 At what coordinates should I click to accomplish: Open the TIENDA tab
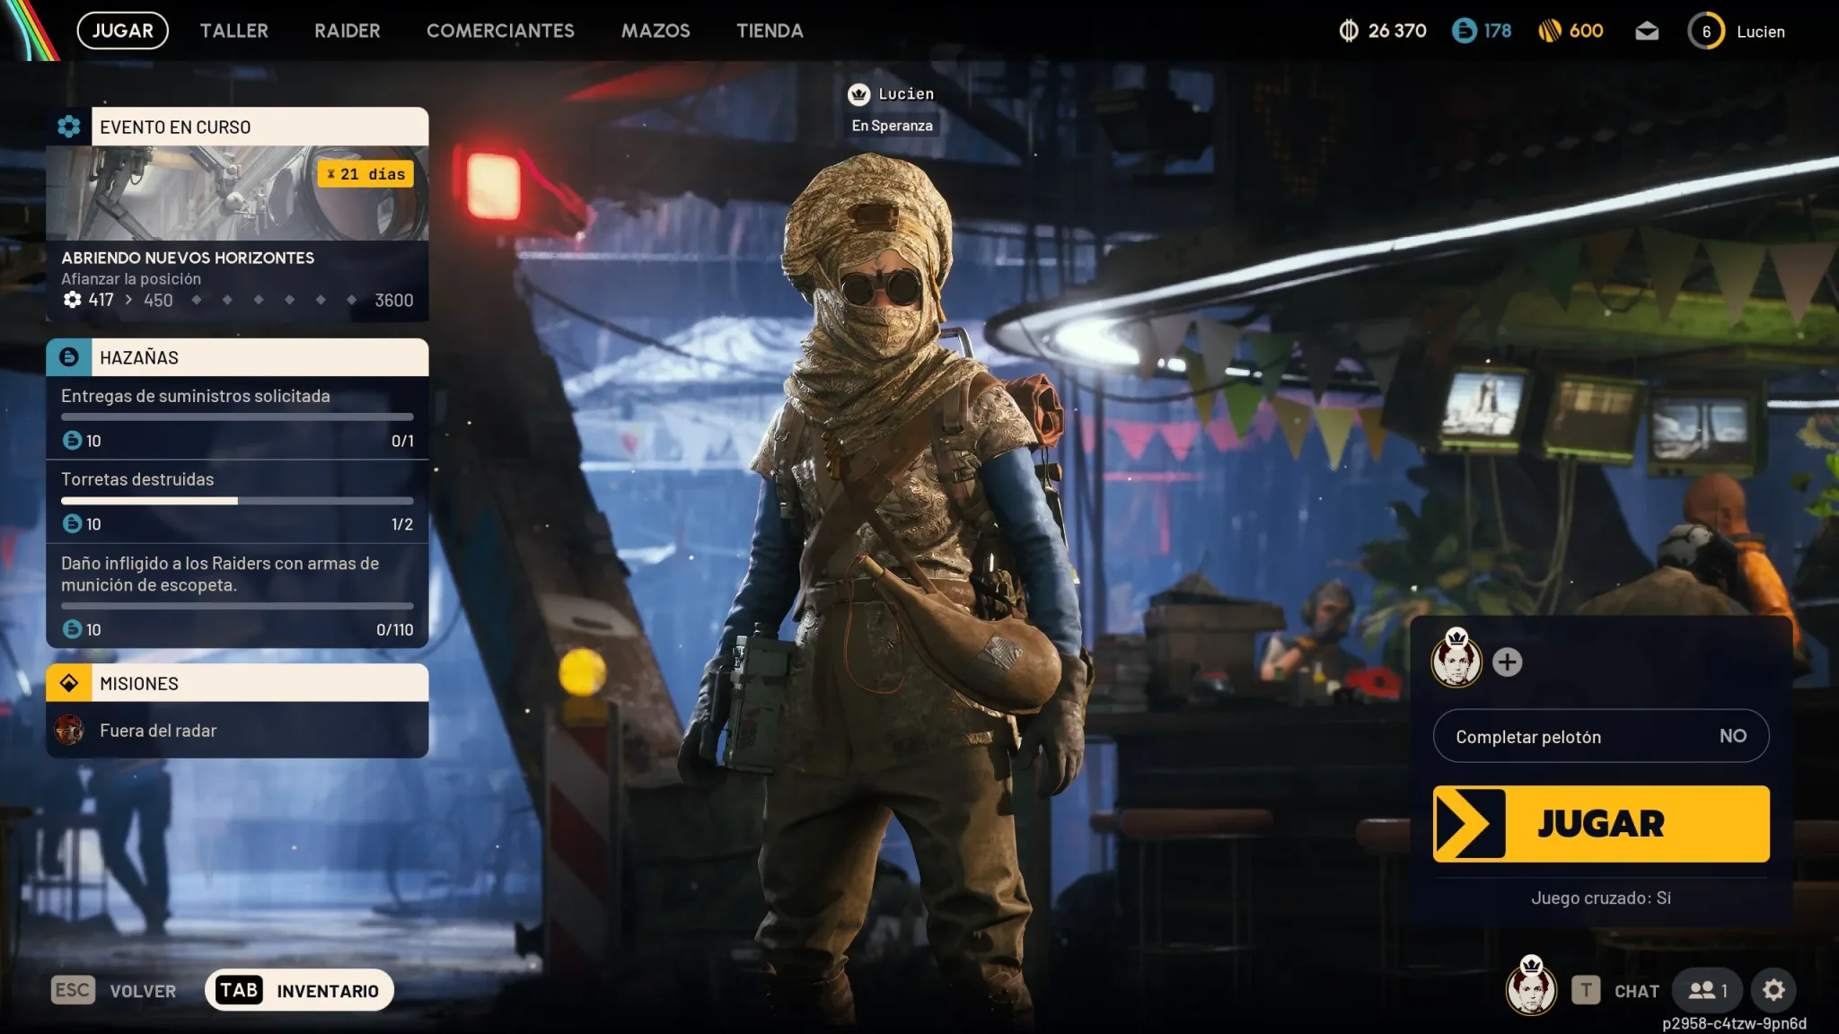(x=770, y=31)
